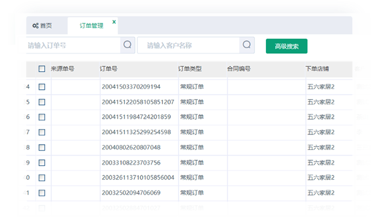This screenshot has height=217, width=386.
Task: Toggle the select-all checkbox in header
Action: [x=42, y=69]
